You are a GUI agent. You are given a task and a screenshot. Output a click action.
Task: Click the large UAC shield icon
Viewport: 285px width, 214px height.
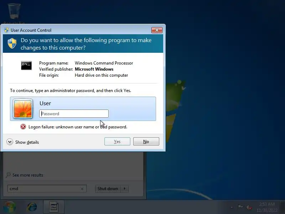[x=12, y=43]
